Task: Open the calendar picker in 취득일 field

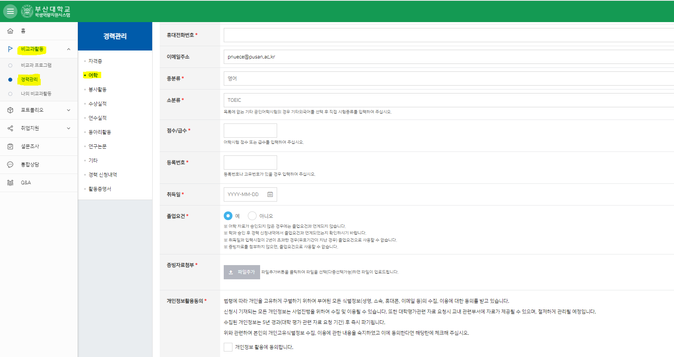Action: pyautogui.click(x=270, y=194)
